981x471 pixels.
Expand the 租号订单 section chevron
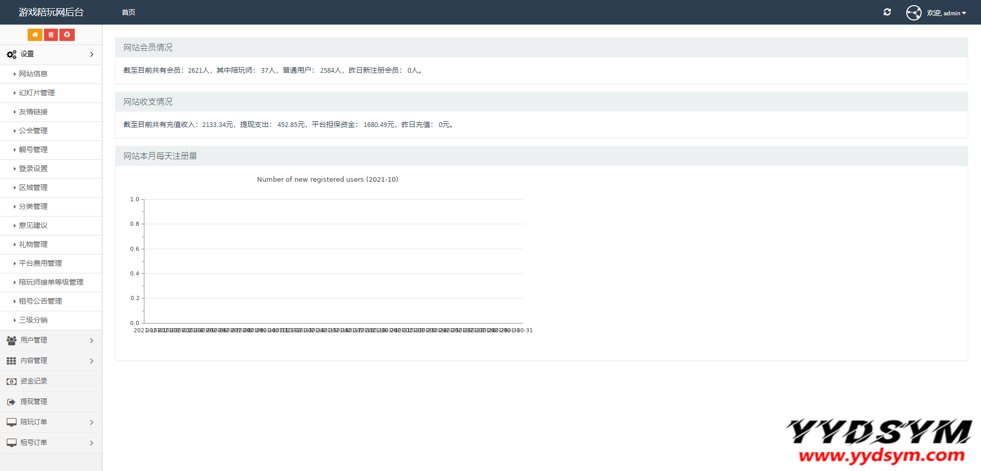pyautogui.click(x=92, y=443)
